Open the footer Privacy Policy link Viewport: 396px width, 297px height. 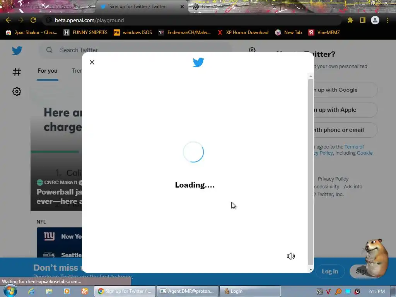click(333, 179)
